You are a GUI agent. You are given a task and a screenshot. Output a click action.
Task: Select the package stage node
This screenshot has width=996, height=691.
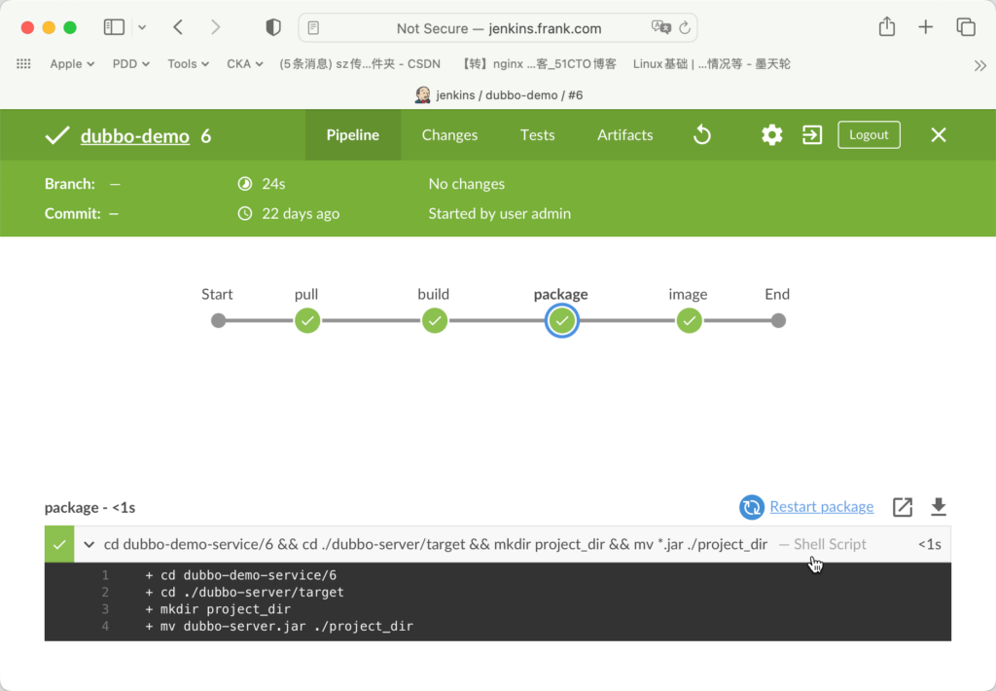(x=562, y=320)
